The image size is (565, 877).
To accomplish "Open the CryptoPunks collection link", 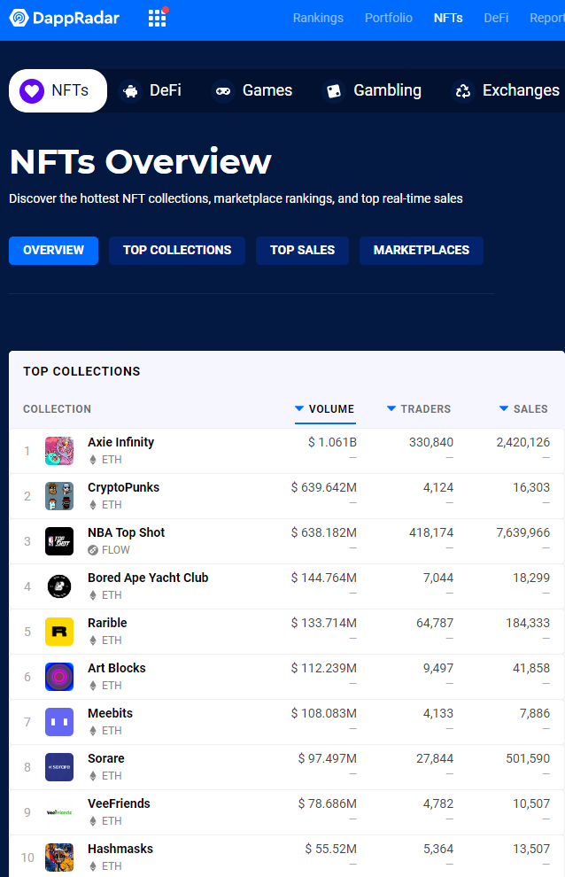I will tap(124, 487).
